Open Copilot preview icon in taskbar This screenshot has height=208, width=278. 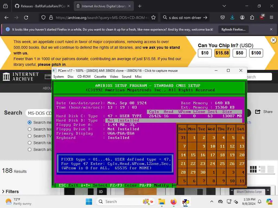[x=270, y=201]
